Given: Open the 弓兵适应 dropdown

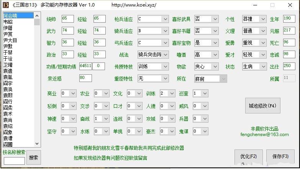Looking at the screenshot, I should pos(153,43).
